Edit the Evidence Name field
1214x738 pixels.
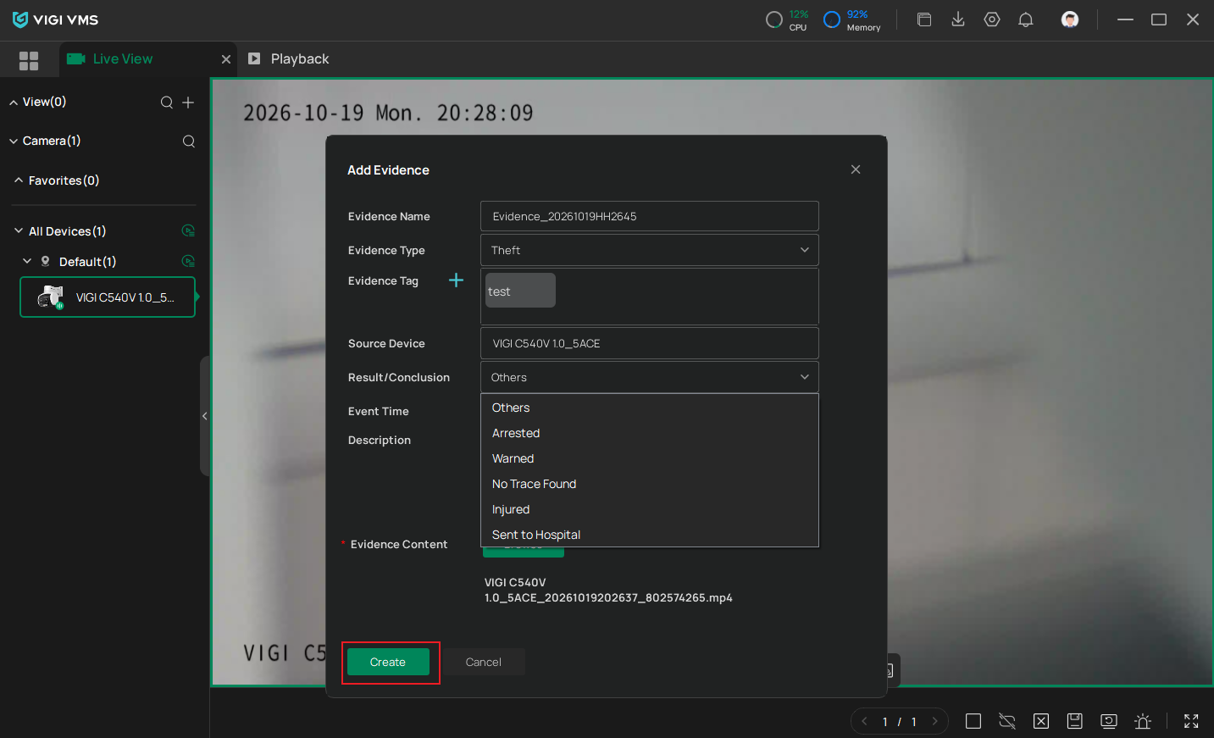coord(650,216)
